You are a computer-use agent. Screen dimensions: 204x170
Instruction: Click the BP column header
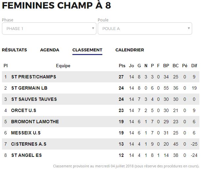click(166, 66)
